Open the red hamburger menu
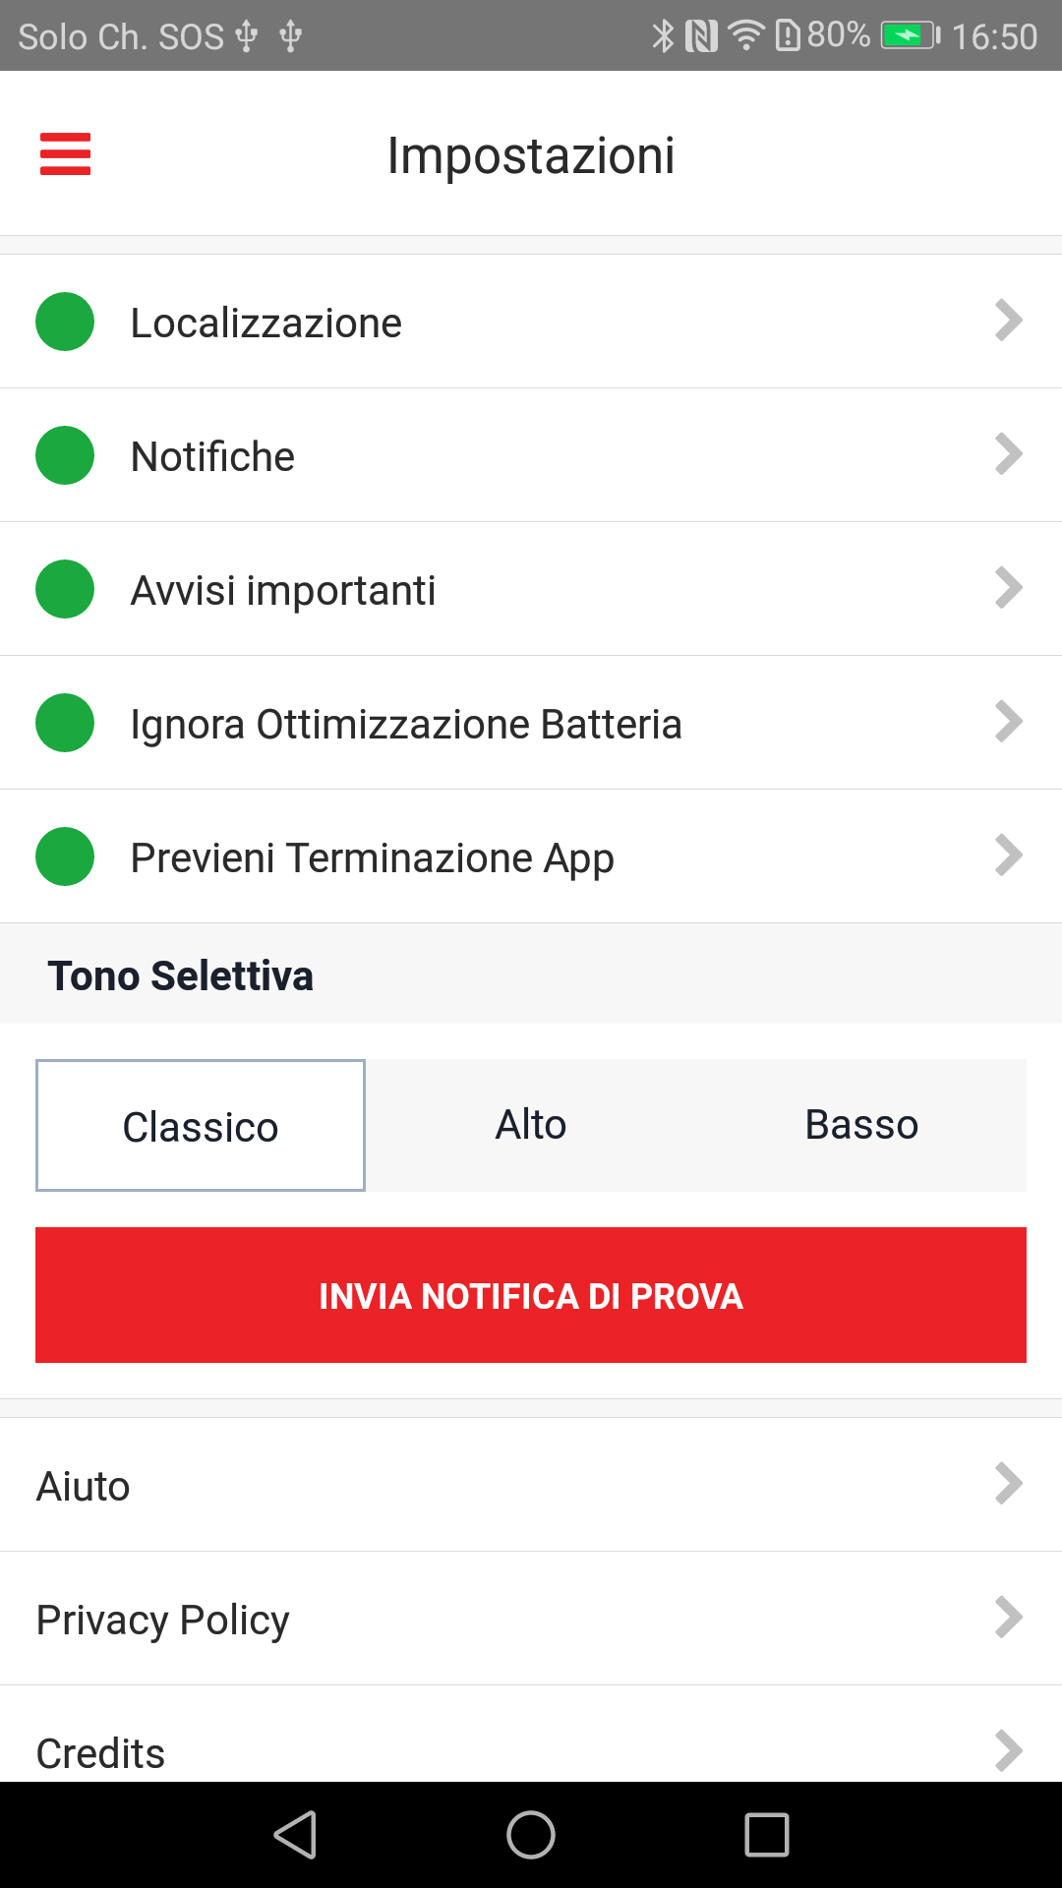 point(65,154)
